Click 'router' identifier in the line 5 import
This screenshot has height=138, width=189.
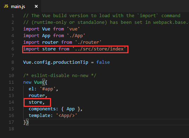click(50, 42)
